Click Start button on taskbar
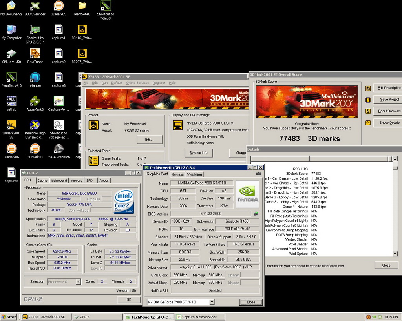The width and height of the screenshot is (402, 321). tap(9, 317)
